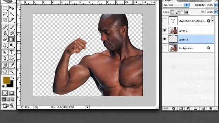This screenshot has width=219, height=123.
Task: Hide Layer 2 with its eye icon
Action: [165, 39]
